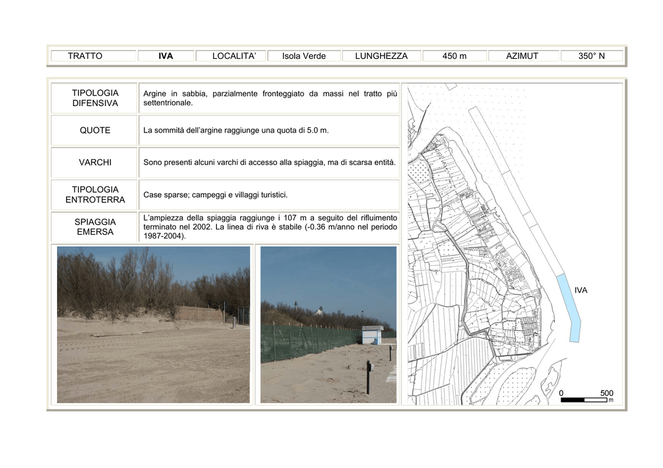Click the VARCHI row label

coord(95,162)
